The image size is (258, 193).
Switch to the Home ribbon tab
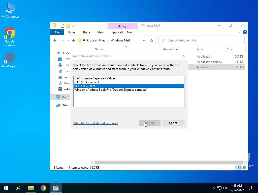[71, 32]
